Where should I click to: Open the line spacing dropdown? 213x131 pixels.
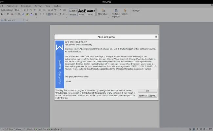pyautogui.click(x=57, y=14)
